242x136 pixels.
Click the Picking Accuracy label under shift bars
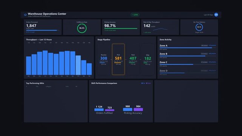point(133,113)
